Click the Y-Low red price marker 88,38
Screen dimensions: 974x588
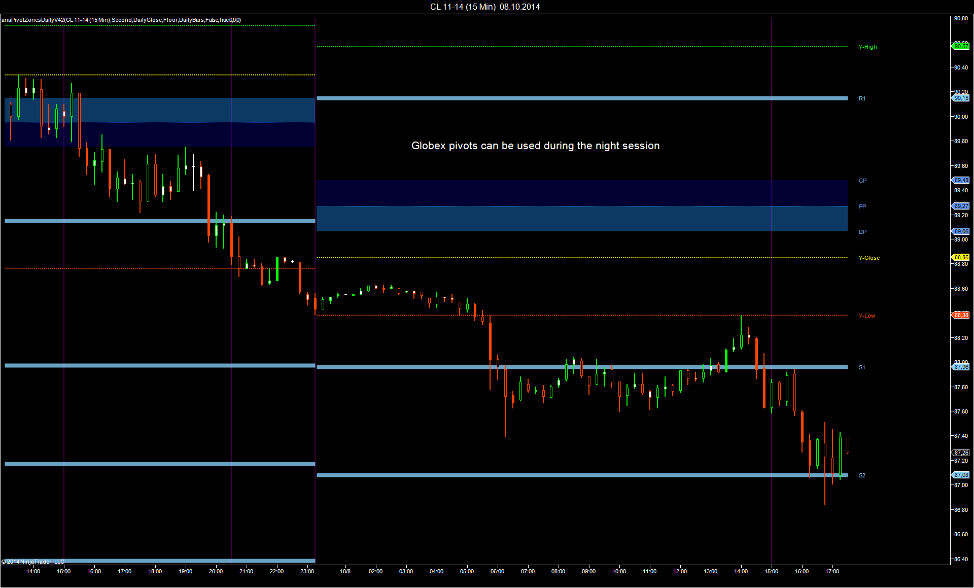point(961,315)
